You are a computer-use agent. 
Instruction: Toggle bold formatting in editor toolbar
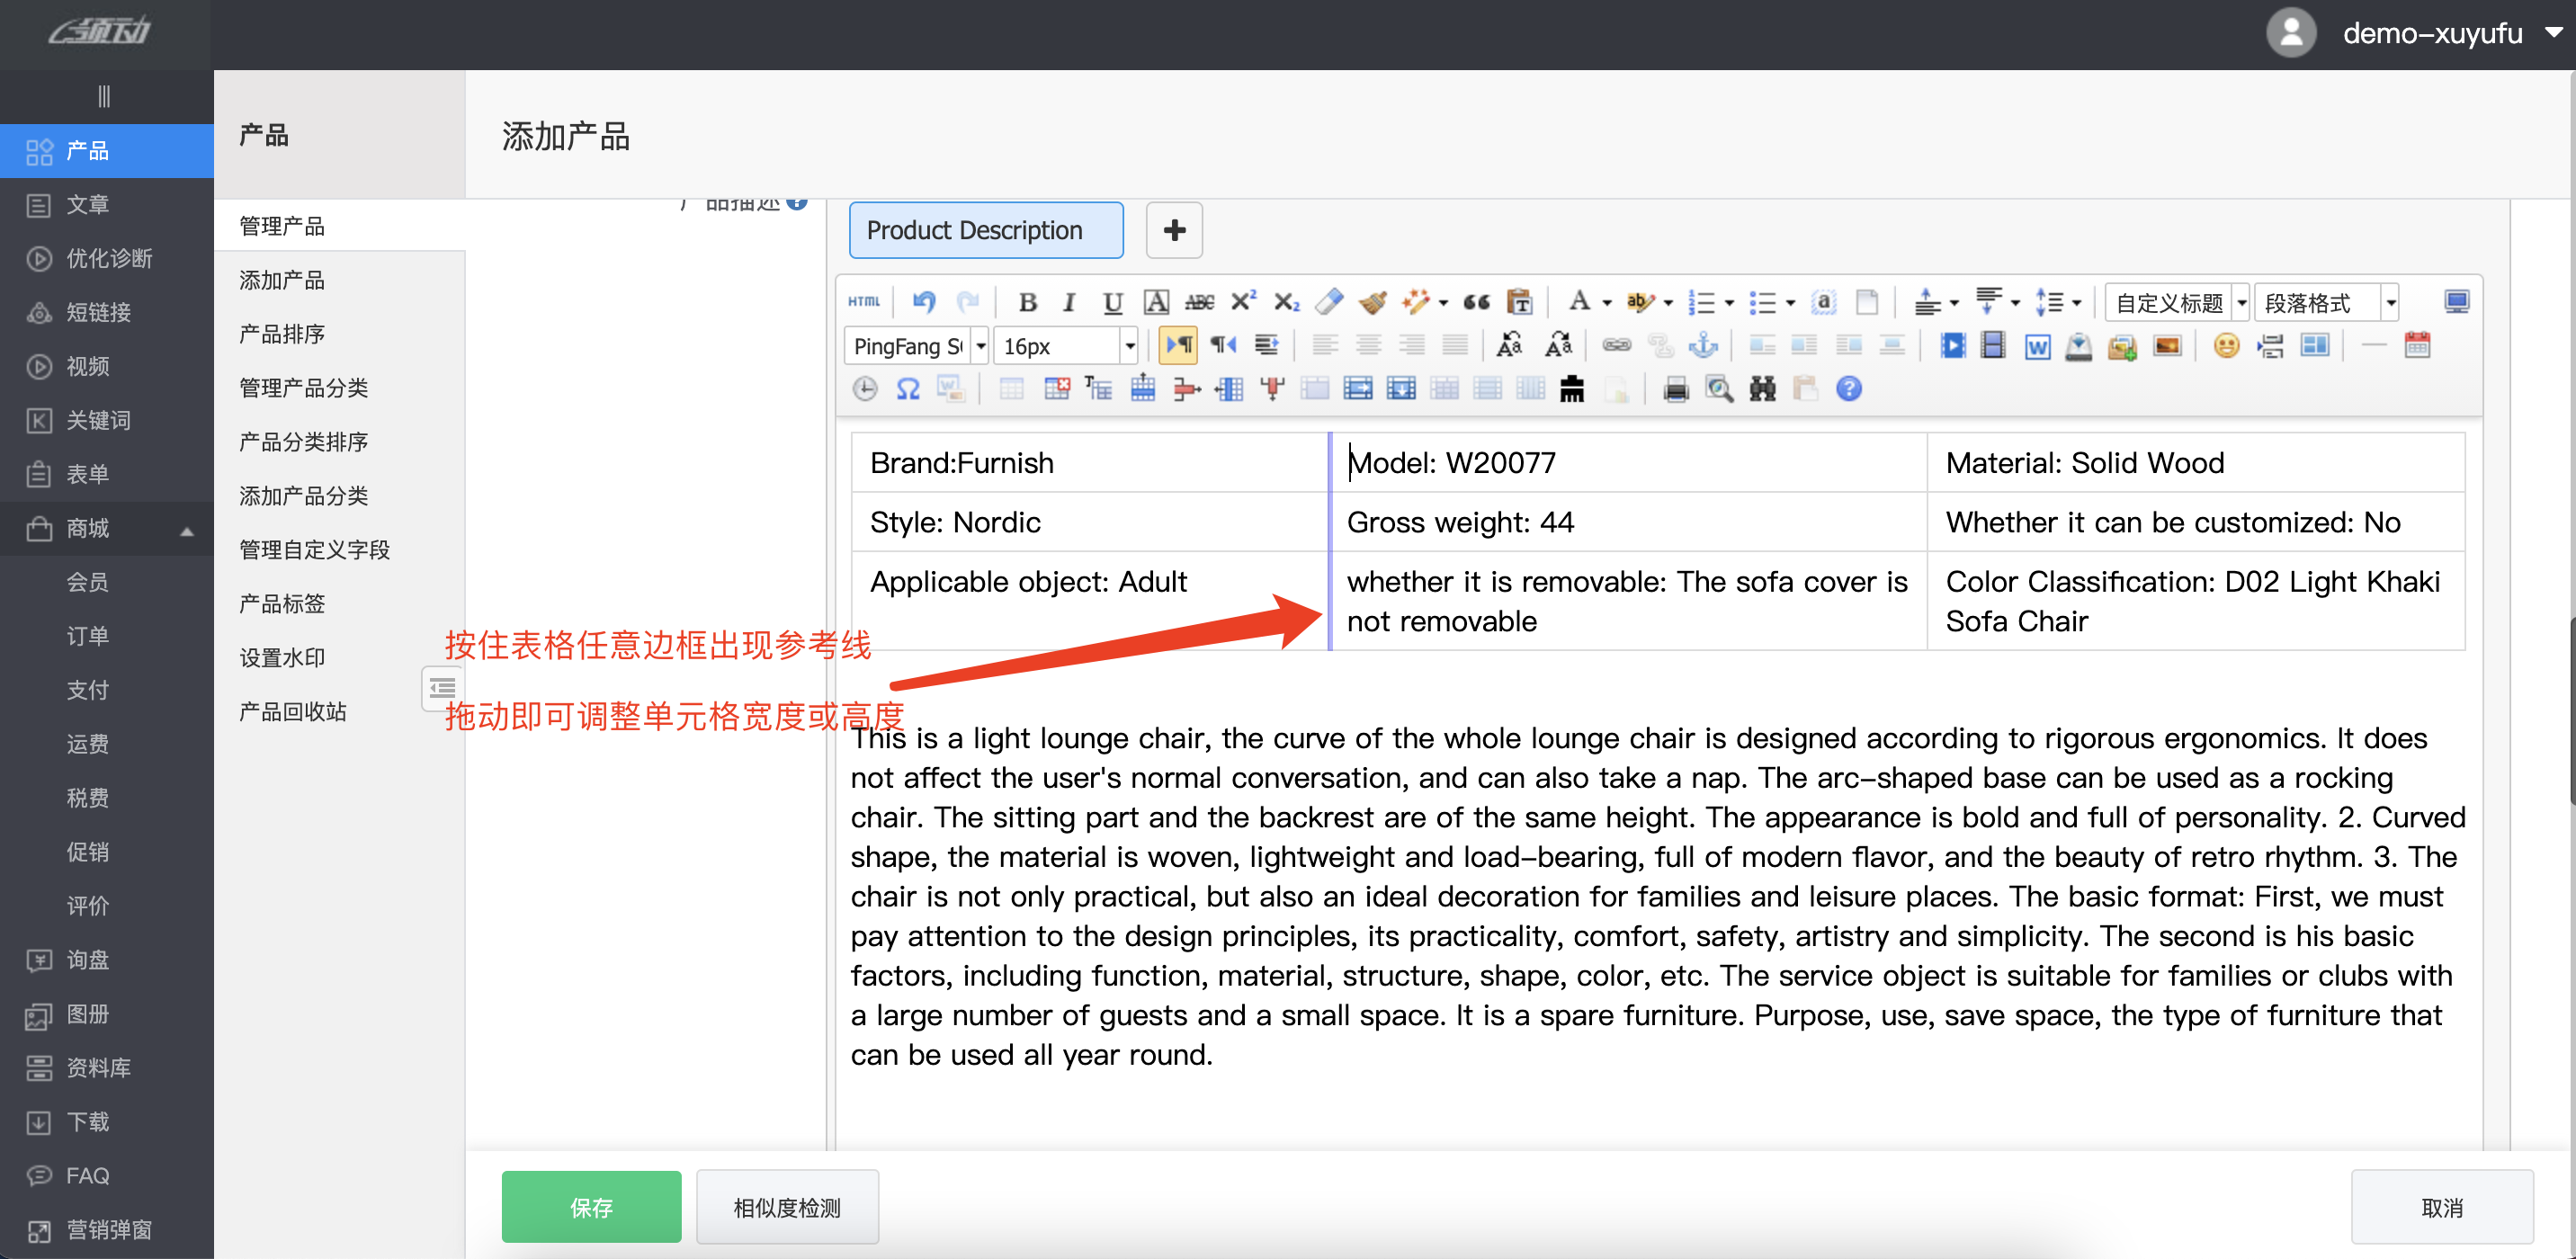click(1027, 302)
